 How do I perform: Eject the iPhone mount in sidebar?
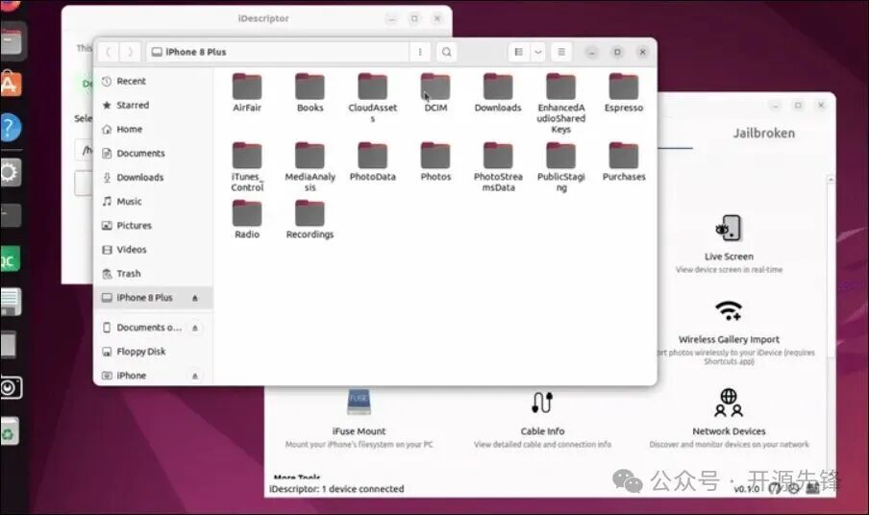point(195,376)
